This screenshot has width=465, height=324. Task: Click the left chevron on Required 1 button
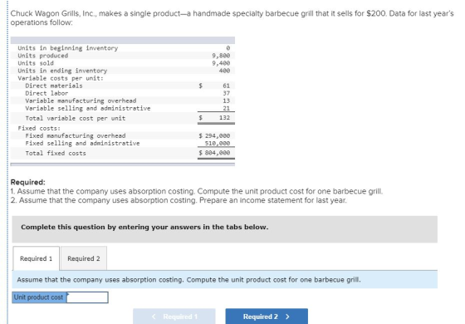(154, 317)
